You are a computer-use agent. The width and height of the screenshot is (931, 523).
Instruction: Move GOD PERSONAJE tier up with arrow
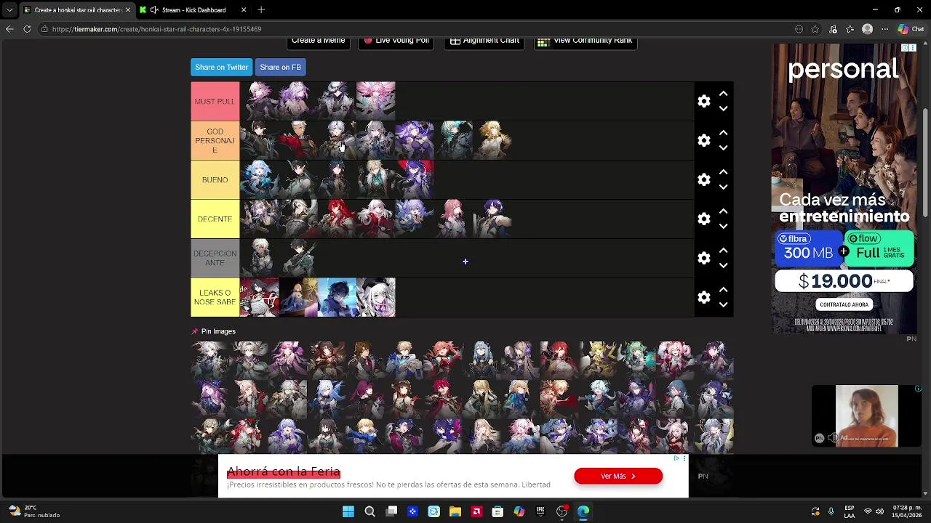click(723, 134)
